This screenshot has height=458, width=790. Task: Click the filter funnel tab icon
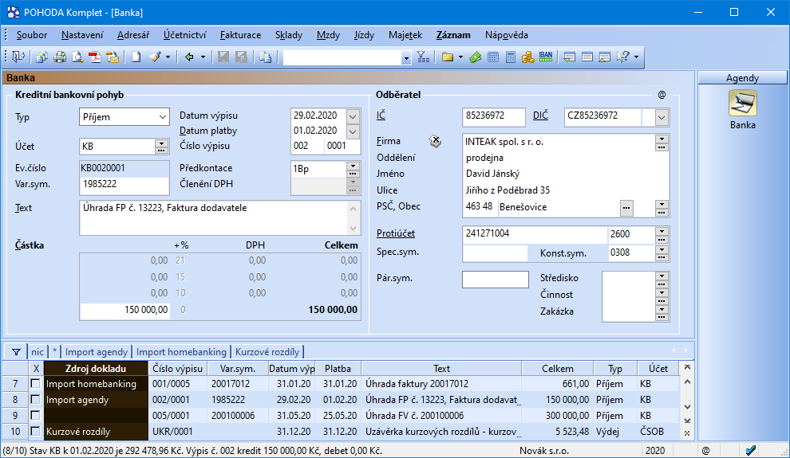[16, 352]
